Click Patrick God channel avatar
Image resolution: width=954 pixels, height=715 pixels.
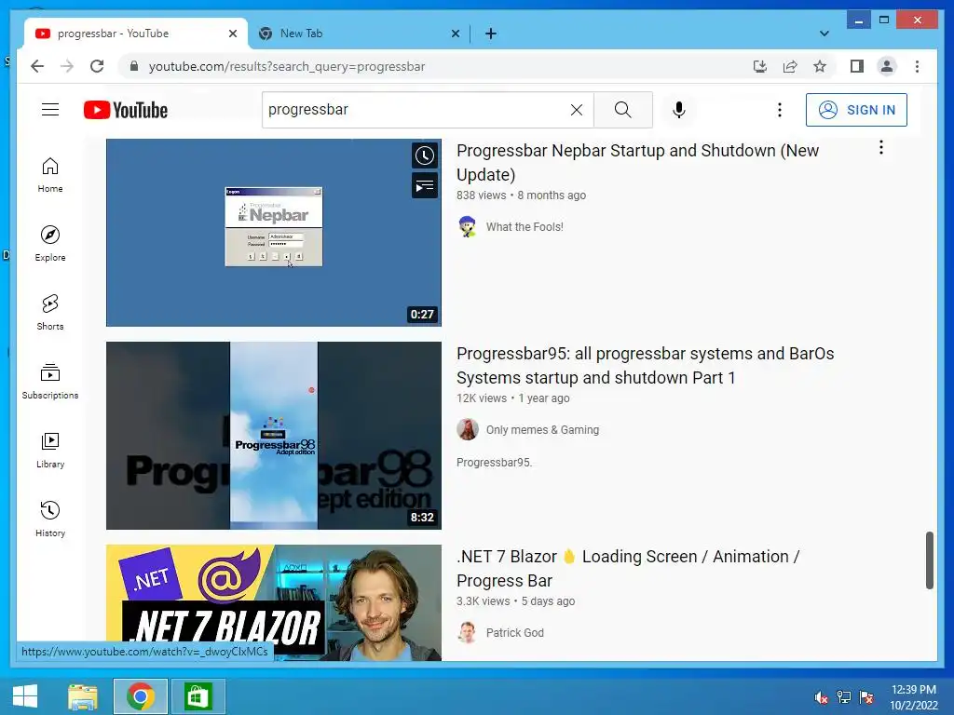click(x=468, y=633)
